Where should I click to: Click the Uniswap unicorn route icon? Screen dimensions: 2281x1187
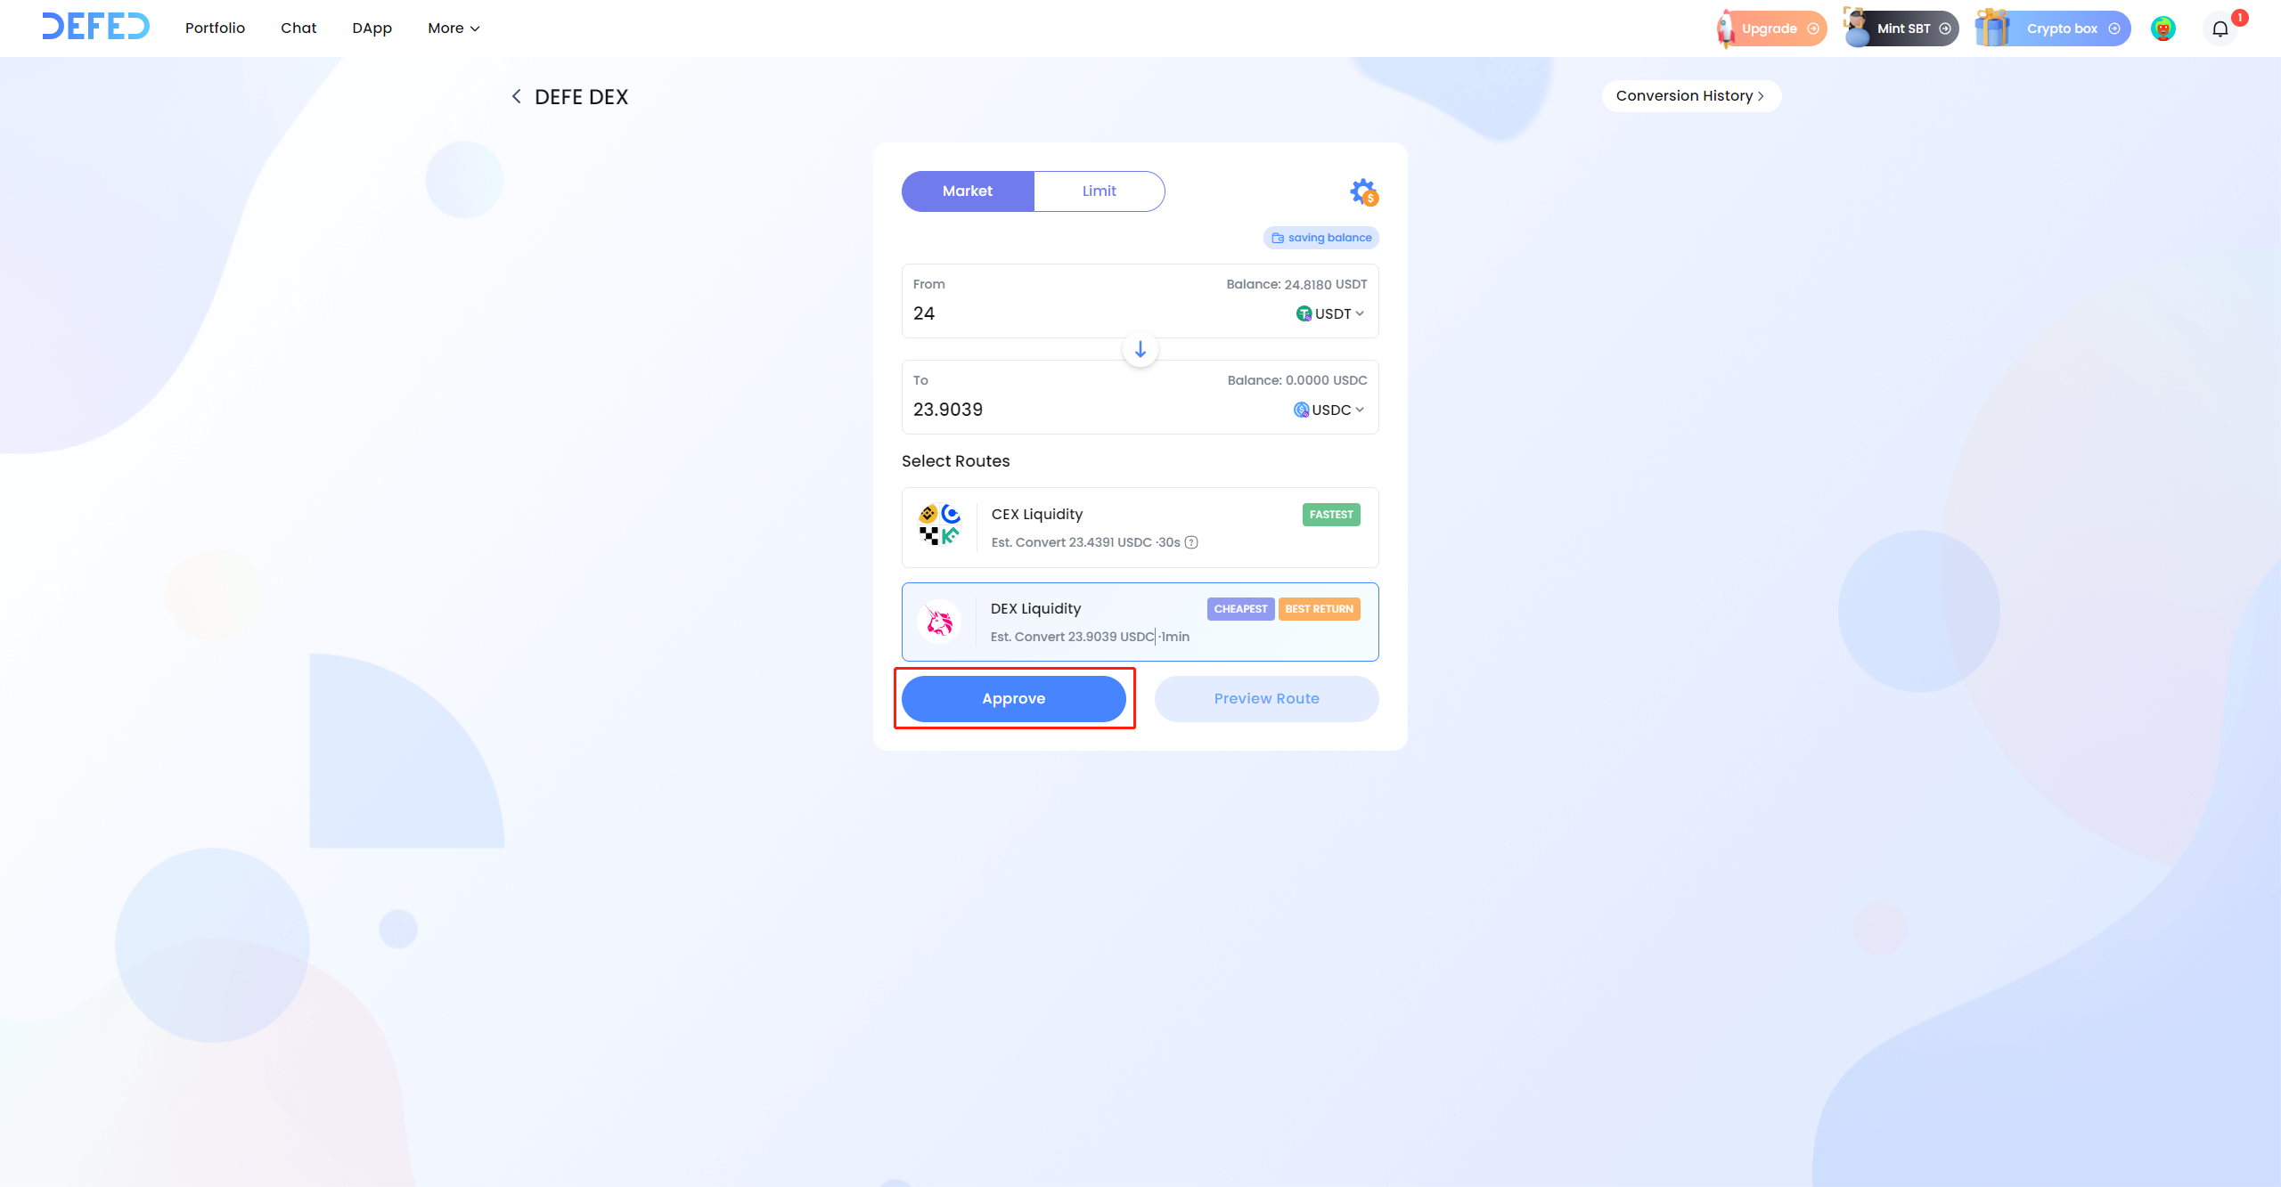(939, 622)
